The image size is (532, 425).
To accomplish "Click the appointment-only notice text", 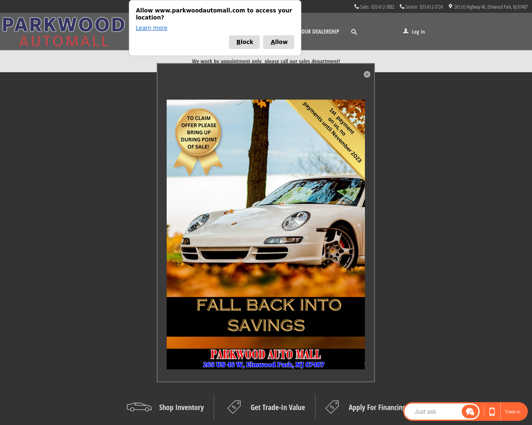I will point(266,61).
